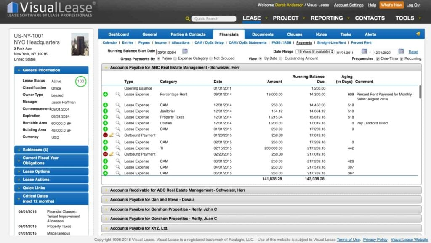Select Expense Category grouping radio button
431x243 pixels.
pyautogui.click(x=175, y=58)
